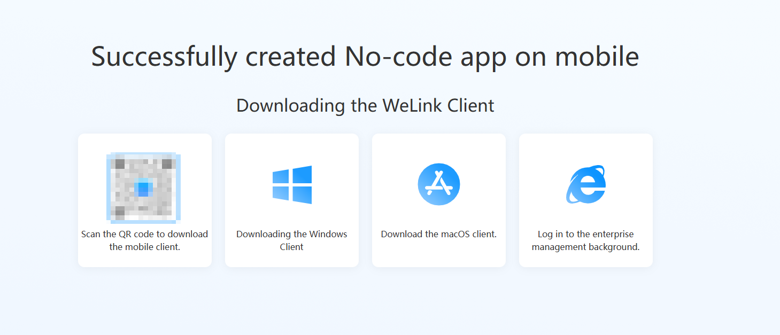Select 'Download the macOS client.' text
780x335 pixels.
tap(439, 234)
